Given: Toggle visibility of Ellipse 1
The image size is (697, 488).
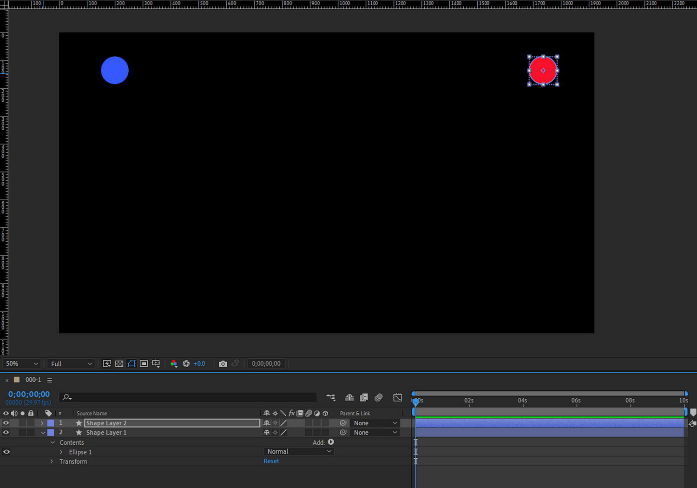Looking at the screenshot, I should coord(6,452).
